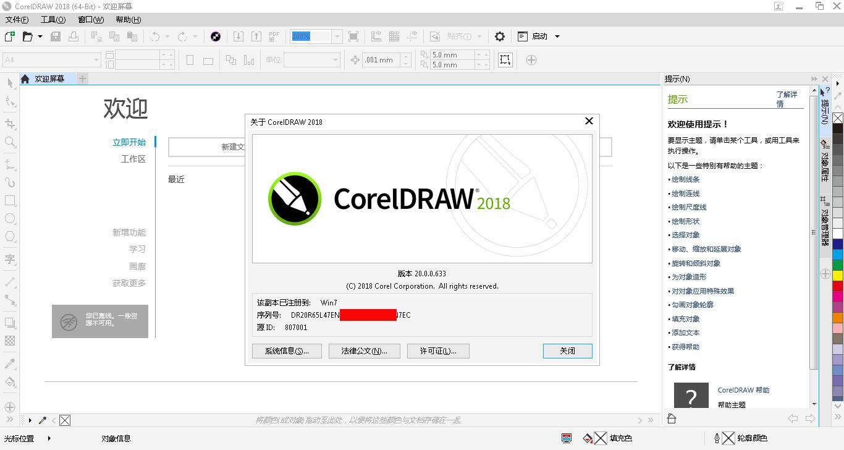
Task: Click the 关闭 button in About dialog
Action: pyautogui.click(x=567, y=351)
